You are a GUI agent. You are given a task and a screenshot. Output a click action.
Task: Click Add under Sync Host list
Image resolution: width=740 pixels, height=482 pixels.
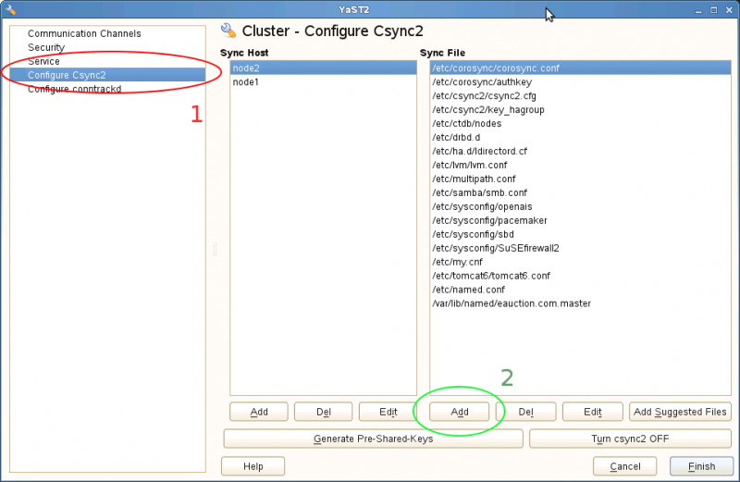tap(259, 412)
